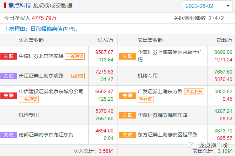
Task: Select 机构专用 in the buy-side list
Action: pyautogui.click(x=28, y=115)
